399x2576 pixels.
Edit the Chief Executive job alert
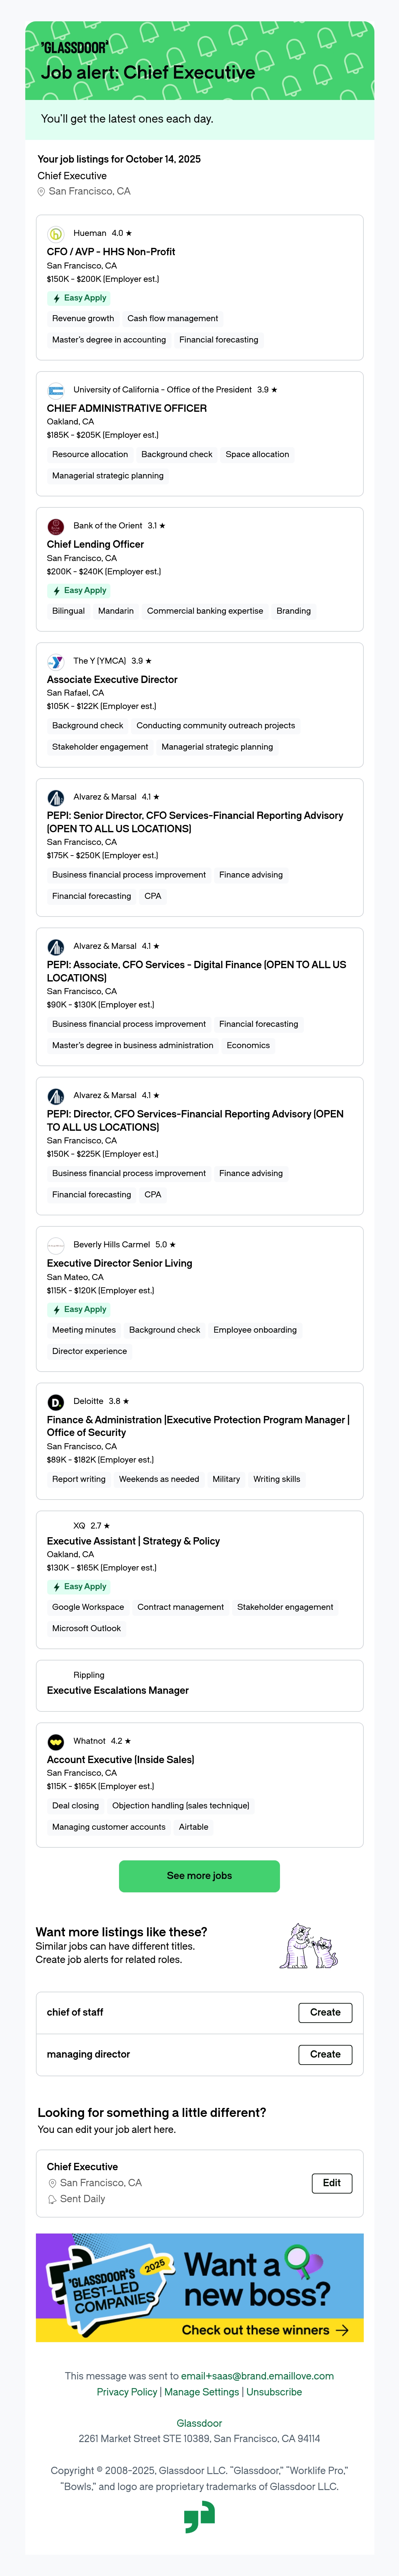[x=332, y=2183]
